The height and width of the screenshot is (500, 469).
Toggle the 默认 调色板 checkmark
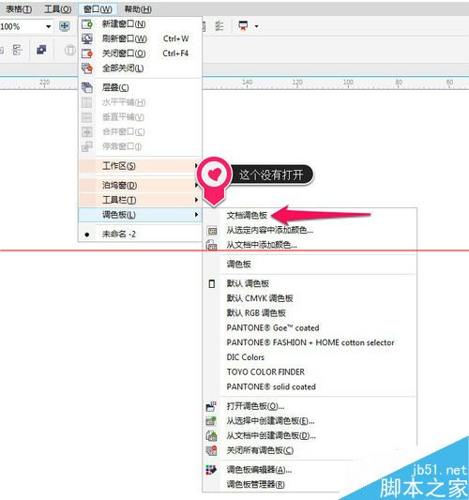point(212,284)
